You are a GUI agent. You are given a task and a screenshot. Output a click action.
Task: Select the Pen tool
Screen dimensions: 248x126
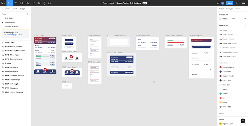[28, 3]
